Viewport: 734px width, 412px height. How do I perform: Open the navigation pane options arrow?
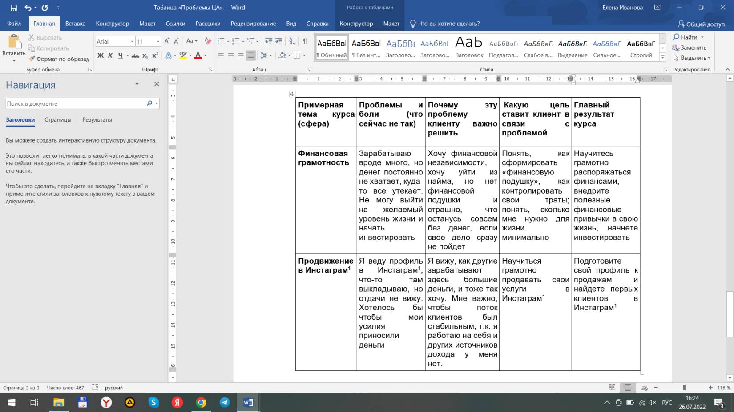[137, 84]
